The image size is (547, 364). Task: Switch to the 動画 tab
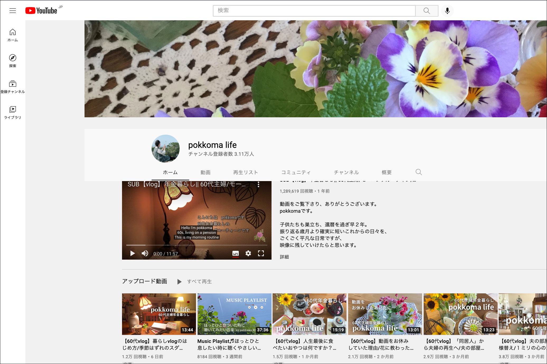[205, 172]
